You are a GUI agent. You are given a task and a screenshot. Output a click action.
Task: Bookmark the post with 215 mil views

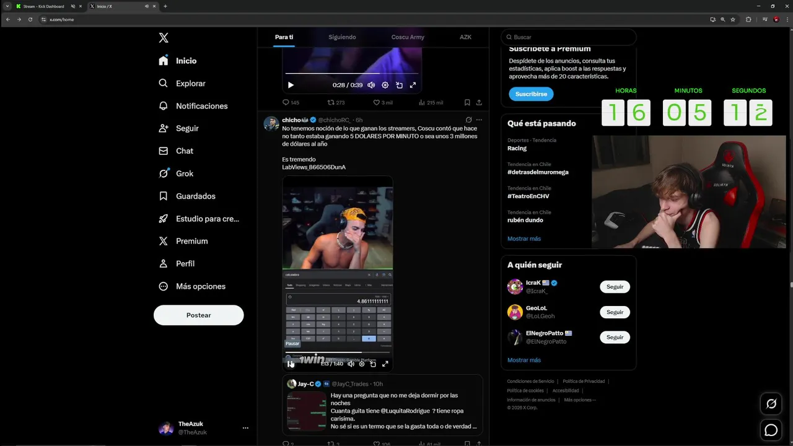coord(467,102)
